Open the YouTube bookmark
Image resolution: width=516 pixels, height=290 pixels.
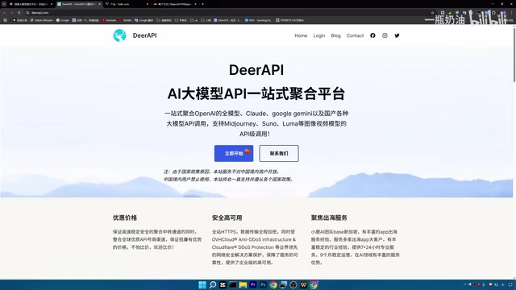point(109,20)
